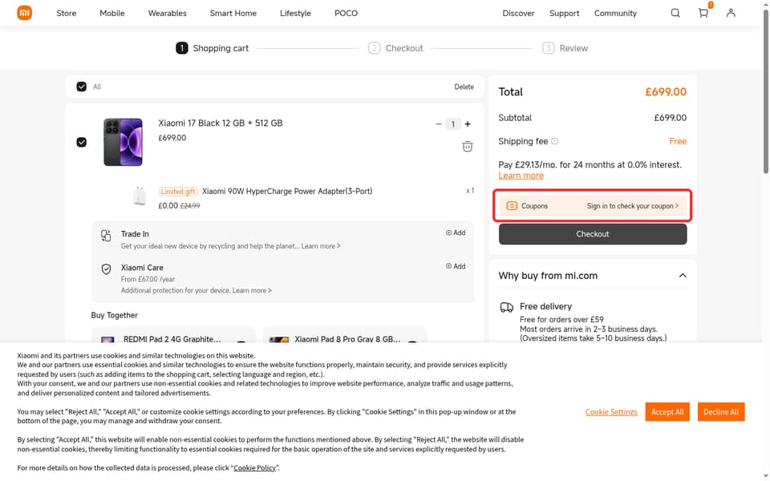The height and width of the screenshot is (481, 770).
Task: Open the 90W power adapter thumbnail
Action: pyautogui.click(x=140, y=196)
